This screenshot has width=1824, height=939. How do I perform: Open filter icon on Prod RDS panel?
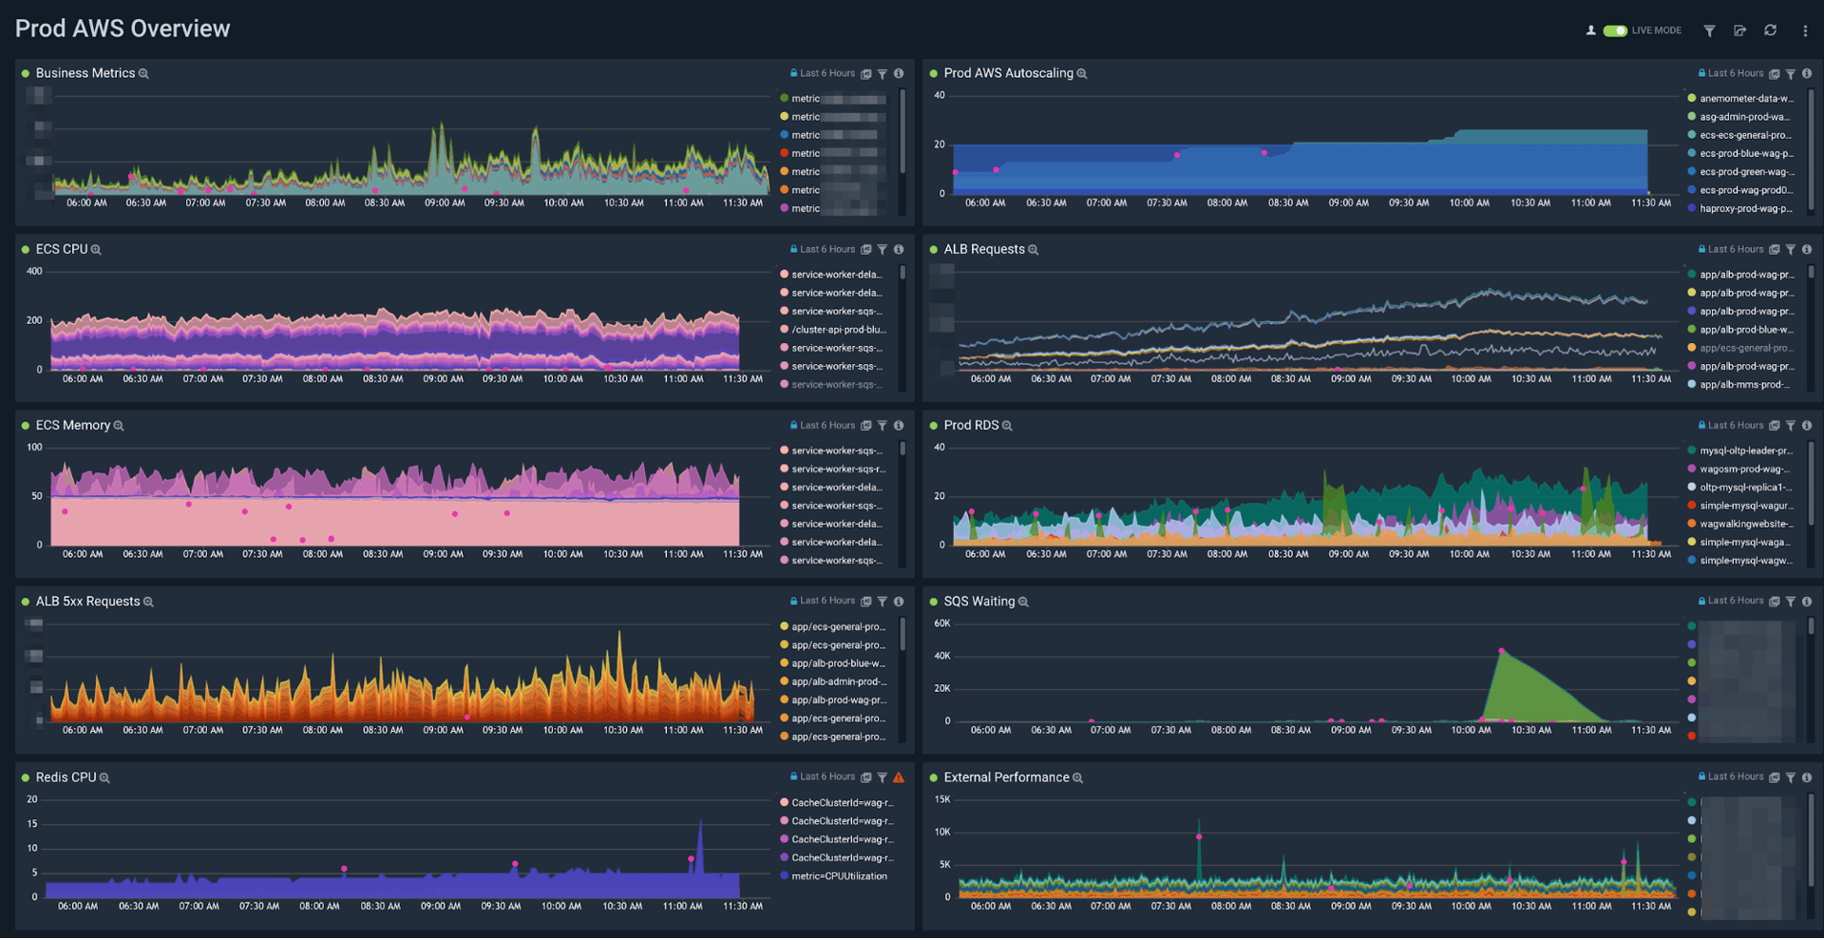[1791, 426]
